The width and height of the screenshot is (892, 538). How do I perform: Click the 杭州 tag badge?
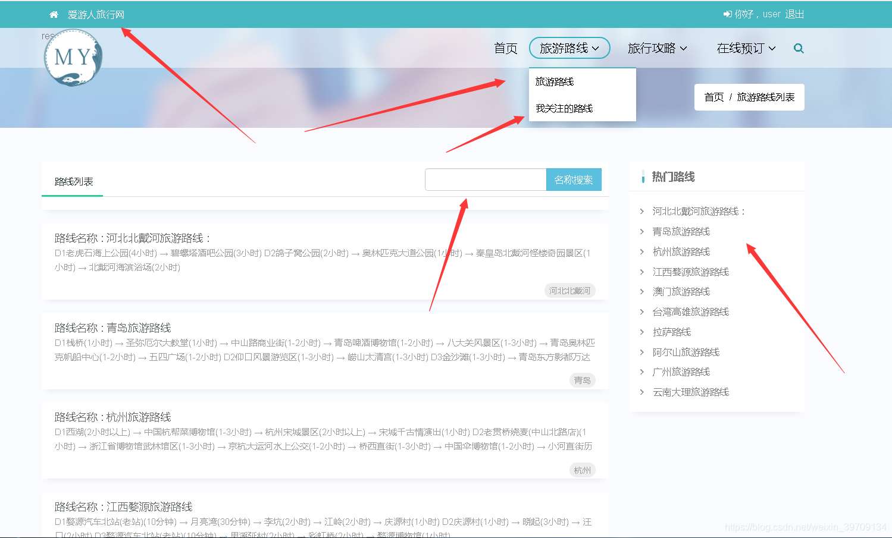click(x=583, y=470)
